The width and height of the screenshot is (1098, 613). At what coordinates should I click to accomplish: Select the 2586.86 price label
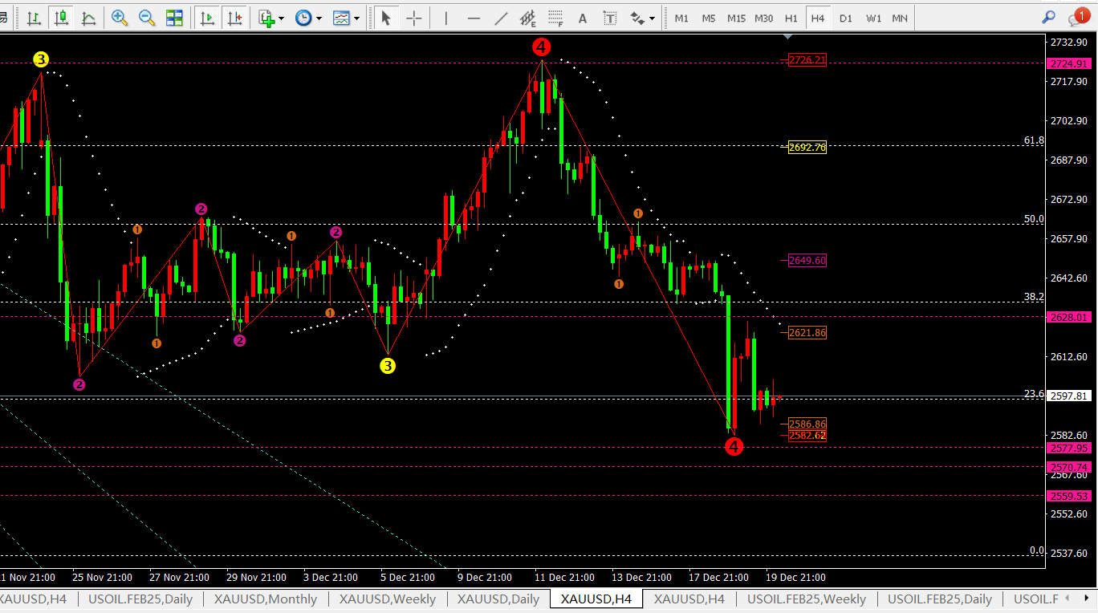(x=807, y=424)
